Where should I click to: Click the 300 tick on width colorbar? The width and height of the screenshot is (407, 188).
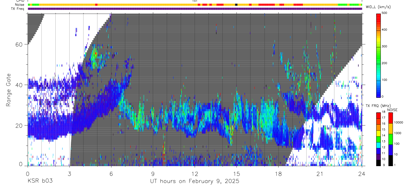click(x=385, y=46)
